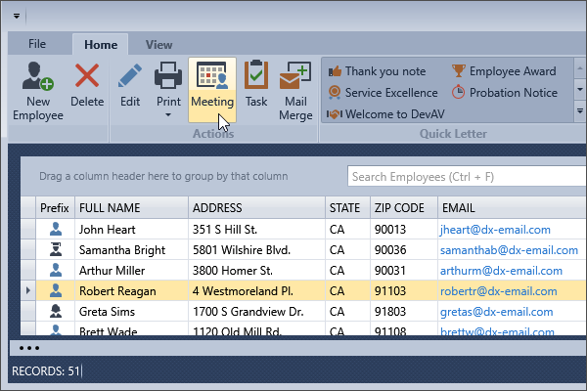This screenshot has height=391, width=587.
Task: Expand the full Quick Letter gallery
Action: click(x=580, y=110)
